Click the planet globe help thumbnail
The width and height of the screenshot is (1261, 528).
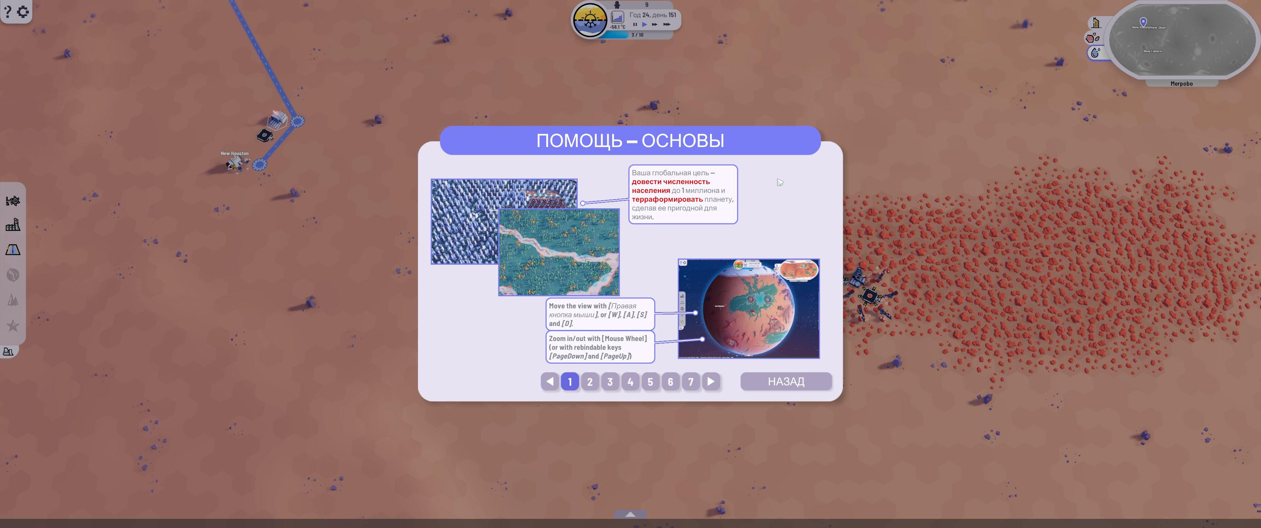click(x=749, y=309)
